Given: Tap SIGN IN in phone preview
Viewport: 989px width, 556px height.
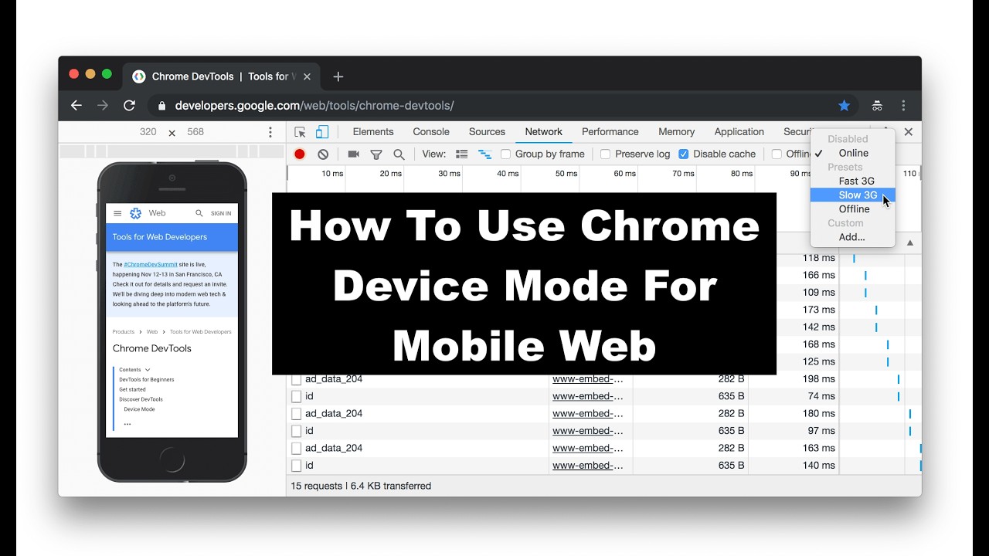Looking at the screenshot, I should coord(221,214).
